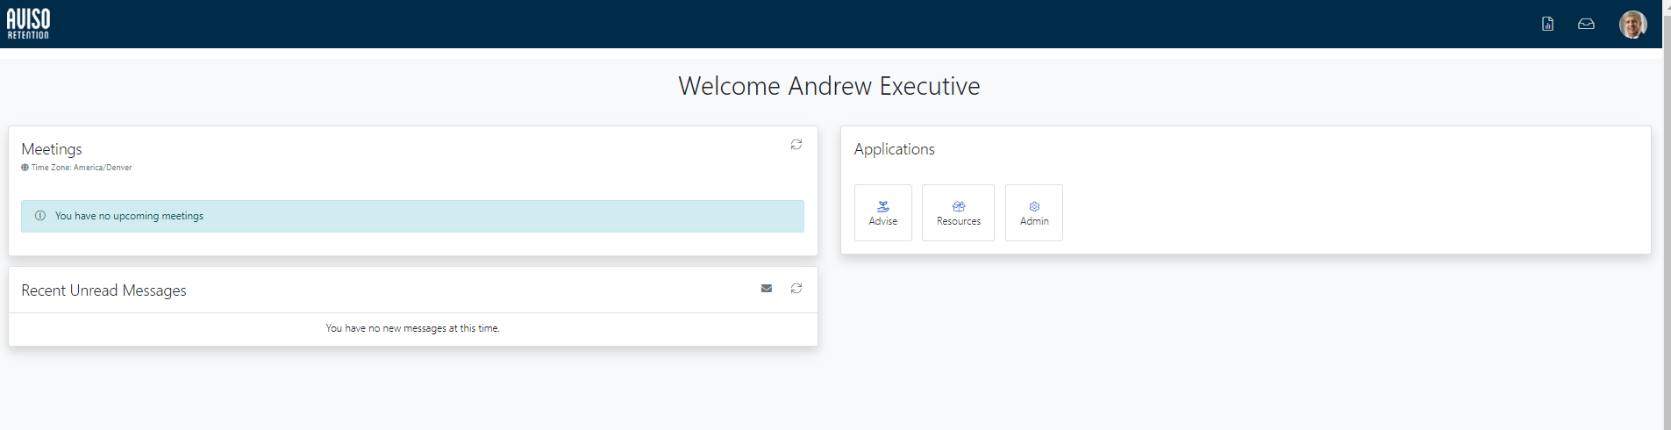Click the 'Meetings' panel title
The image size is (1671, 430).
[52, 149]
